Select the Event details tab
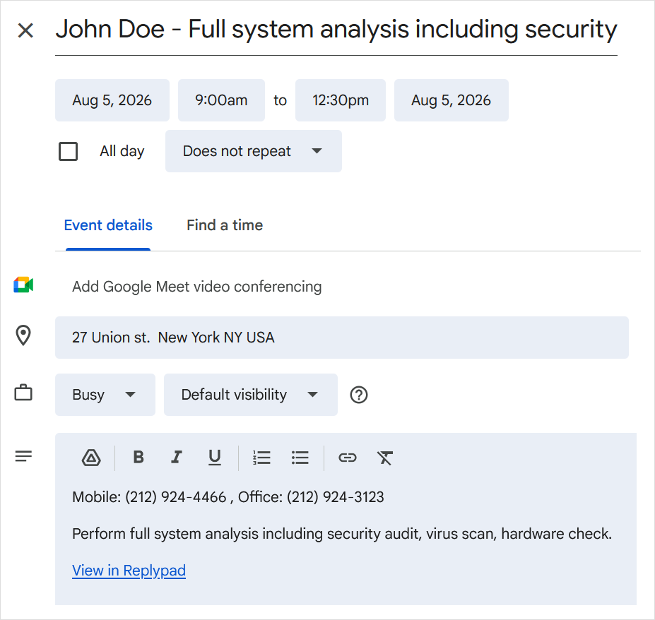This screenshot has width=655, height=620. pos(108,225)
